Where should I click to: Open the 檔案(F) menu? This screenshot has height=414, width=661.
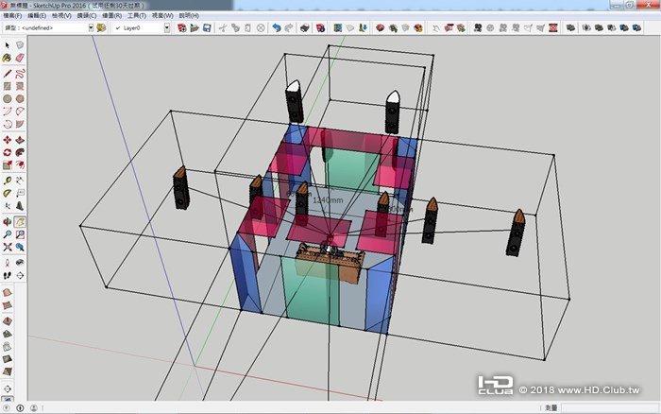(x=12, y=16)
